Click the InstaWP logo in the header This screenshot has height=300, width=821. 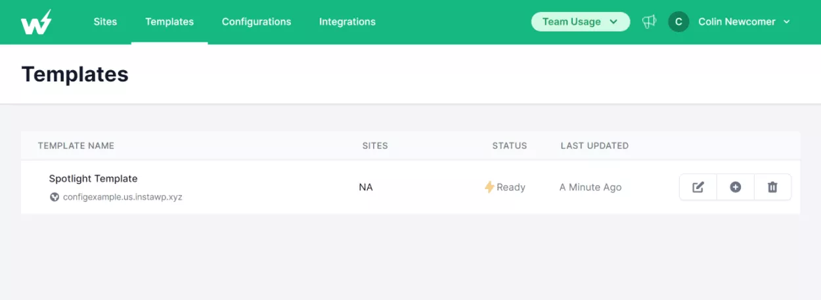(x=36, y=22)
